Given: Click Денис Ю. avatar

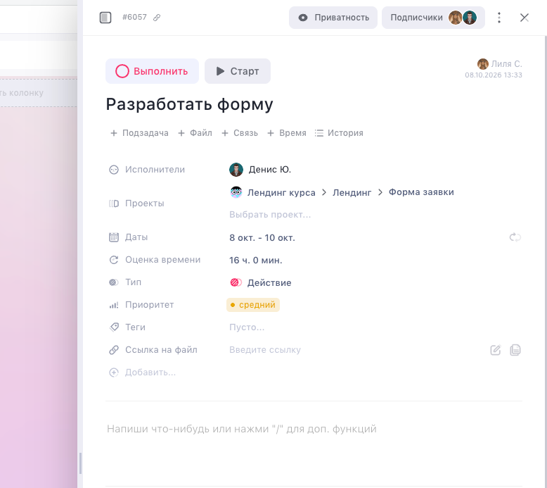Looking at the screenshot, I should [236, 170].
